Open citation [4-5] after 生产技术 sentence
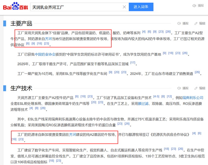 [156, 97]
